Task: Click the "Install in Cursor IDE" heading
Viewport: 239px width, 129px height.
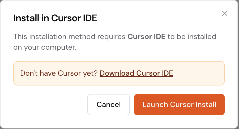Action: pos(55,18)
